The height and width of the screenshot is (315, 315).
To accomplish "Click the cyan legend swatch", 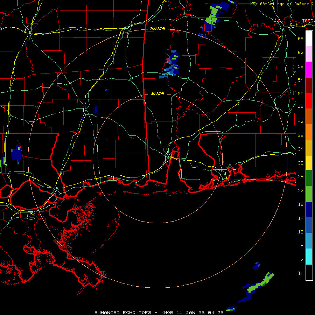I will [x=309, y=257].
